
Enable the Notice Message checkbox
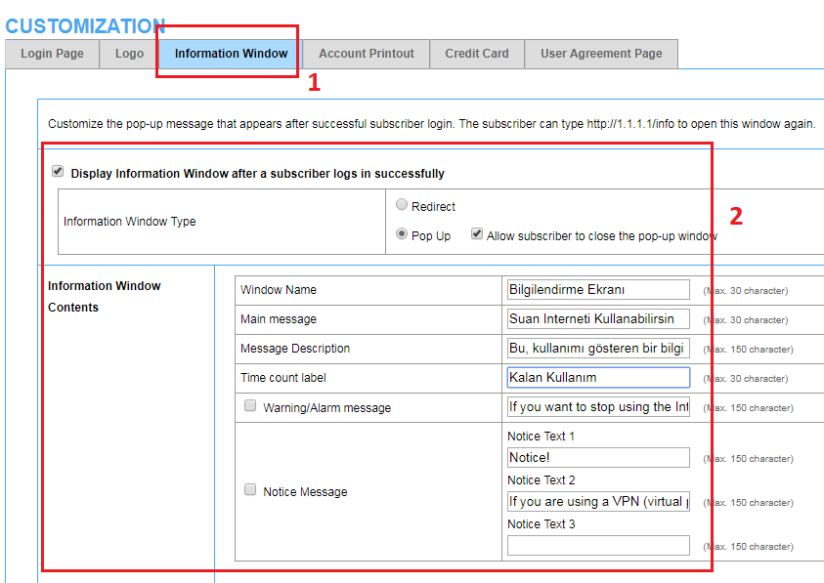tap(250, 490)
